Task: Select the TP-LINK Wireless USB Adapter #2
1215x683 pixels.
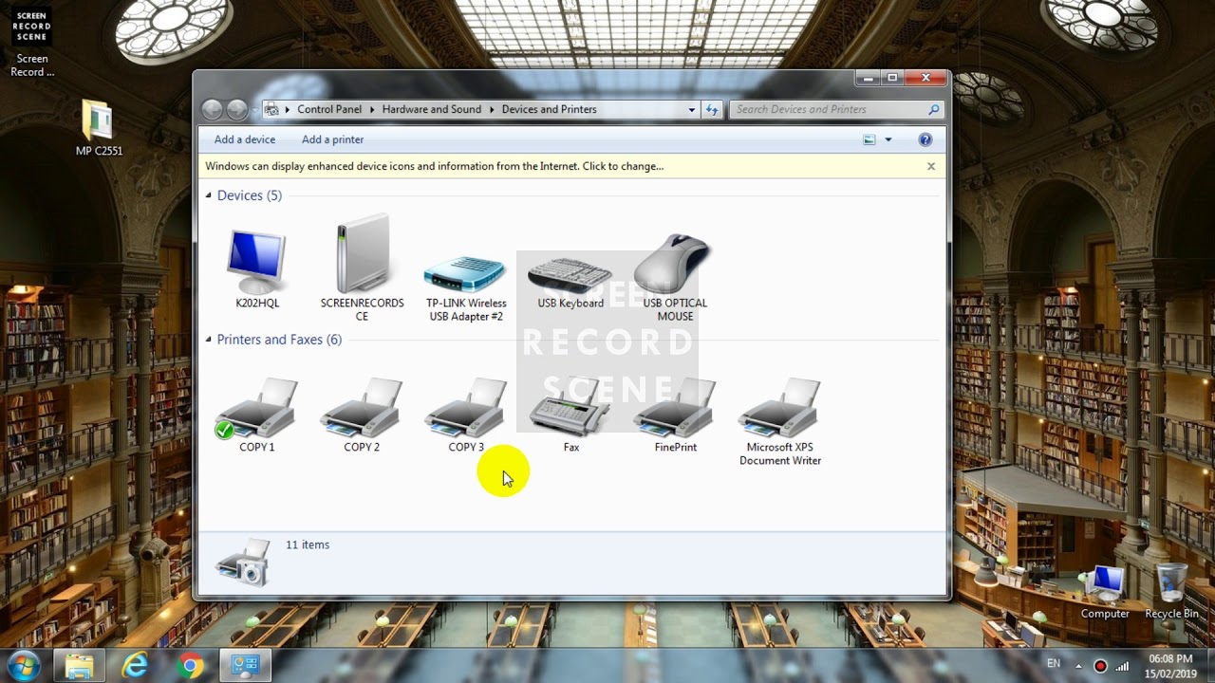Action: point(466,287)
